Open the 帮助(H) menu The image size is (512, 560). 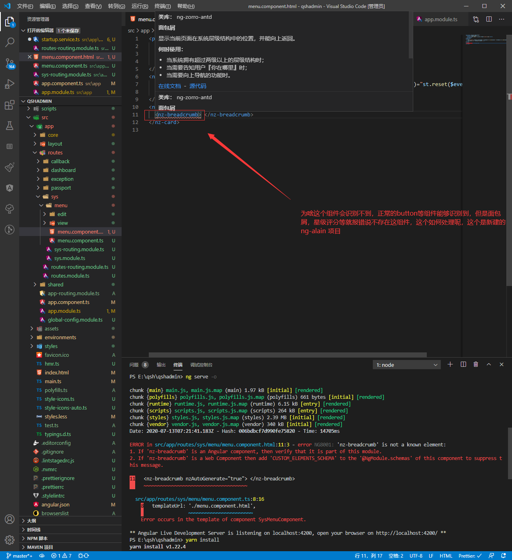186,6
